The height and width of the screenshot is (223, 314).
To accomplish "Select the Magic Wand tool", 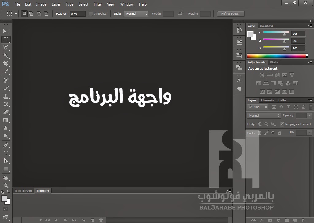I will (6, 56).
